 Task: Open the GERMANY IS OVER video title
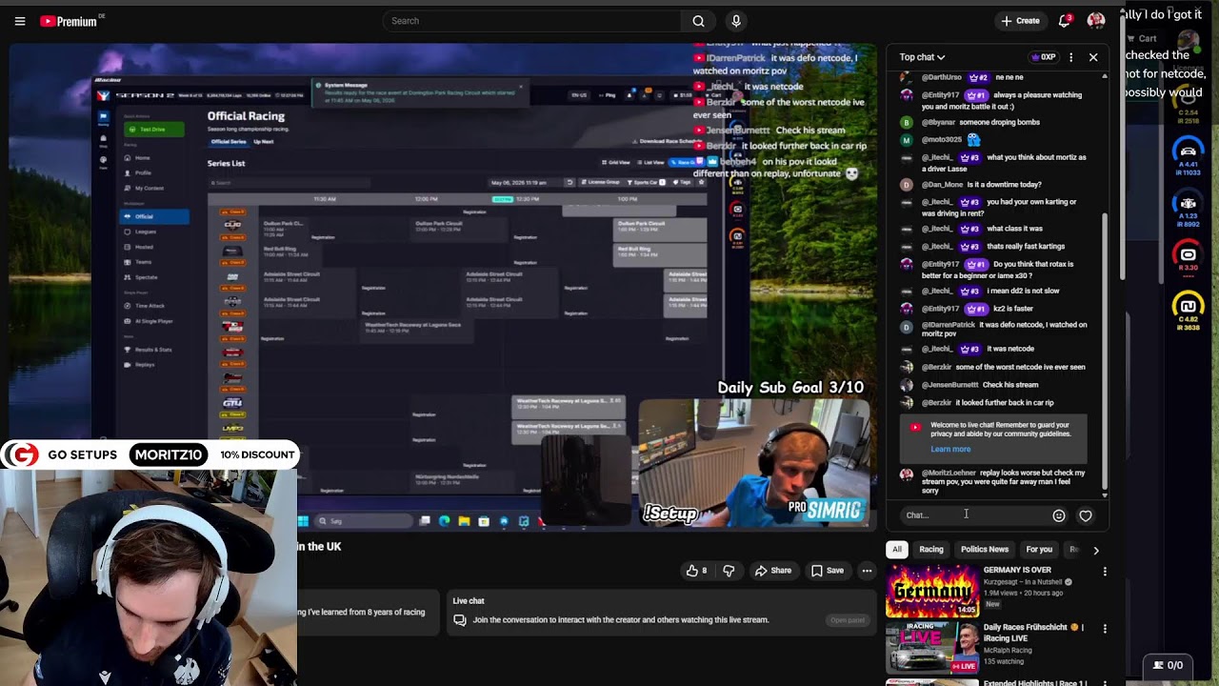1017,570
